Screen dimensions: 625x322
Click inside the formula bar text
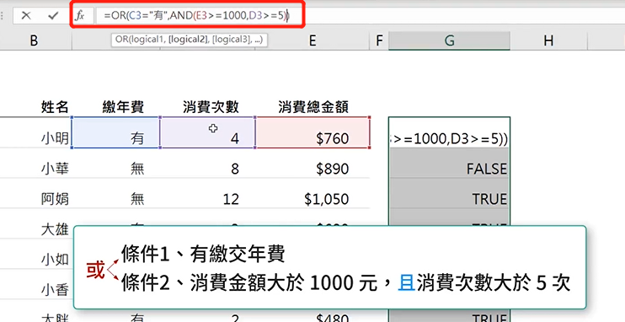tap(196, 16)
